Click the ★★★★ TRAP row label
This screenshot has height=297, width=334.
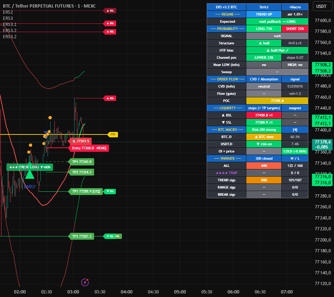click(x=227, y=173)
